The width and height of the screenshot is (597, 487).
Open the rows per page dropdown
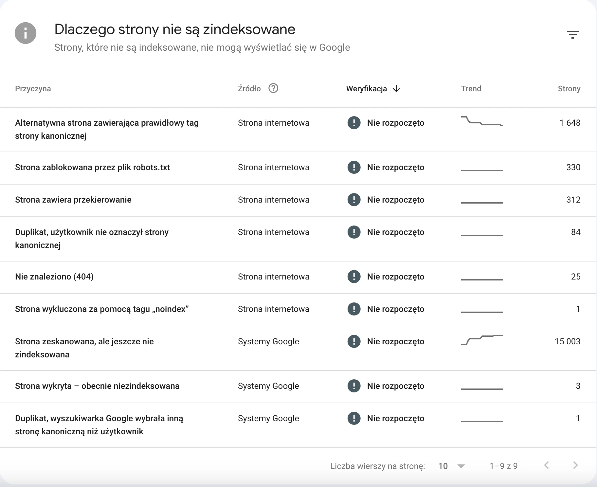point(443,466)
